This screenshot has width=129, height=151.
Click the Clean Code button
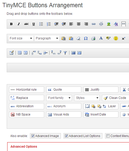pos(116,98)
